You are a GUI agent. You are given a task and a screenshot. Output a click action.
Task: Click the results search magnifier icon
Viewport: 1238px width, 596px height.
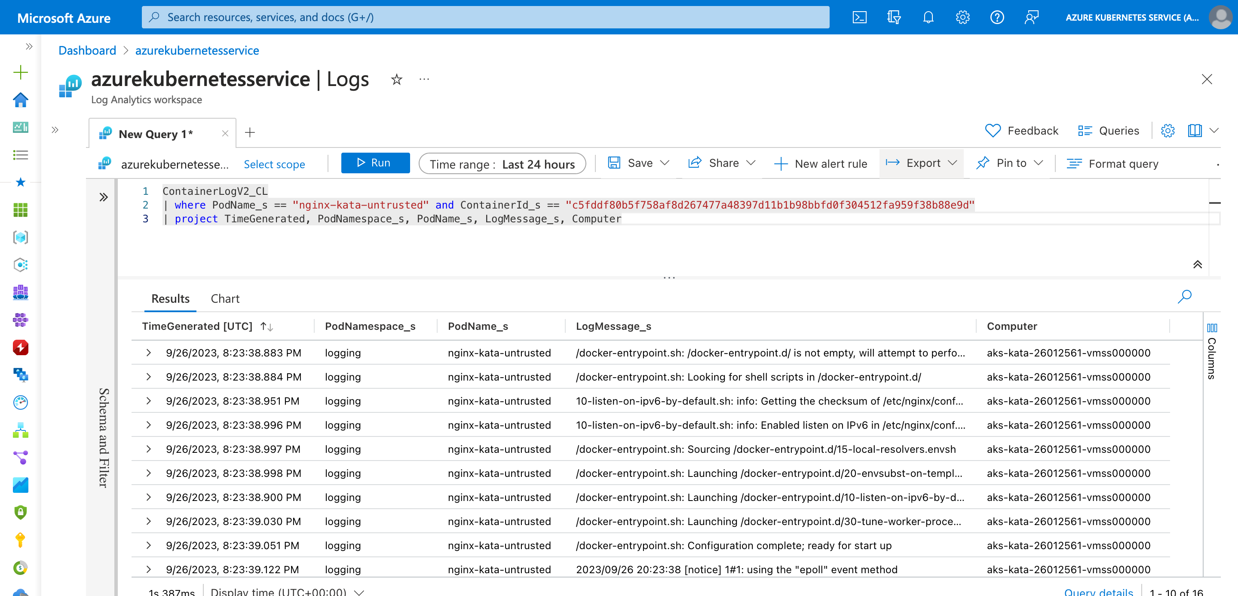(1184, 297)
